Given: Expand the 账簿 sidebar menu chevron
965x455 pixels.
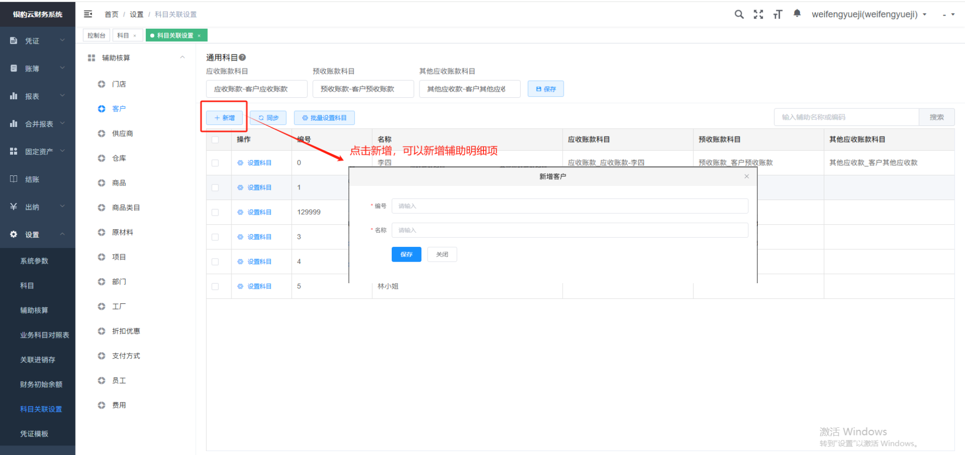Looking at the screenshot, I should click(x=63, y=68).
